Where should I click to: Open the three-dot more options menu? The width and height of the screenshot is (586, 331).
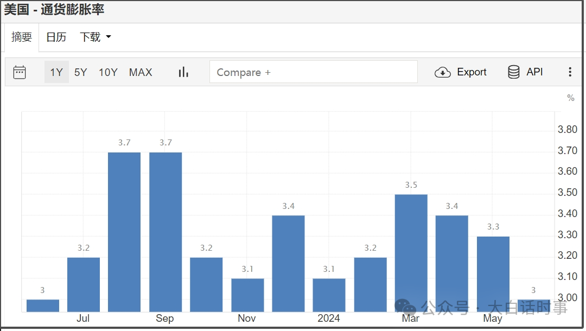coord(570,72)
